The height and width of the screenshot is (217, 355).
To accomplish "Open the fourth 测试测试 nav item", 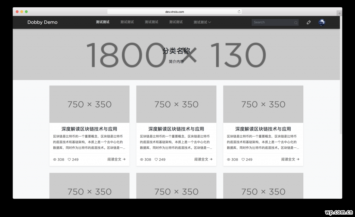I will [176, 22].
